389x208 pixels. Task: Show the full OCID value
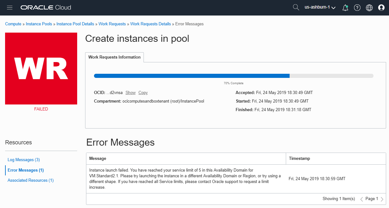pyautogui.click(x=130, y=92)
